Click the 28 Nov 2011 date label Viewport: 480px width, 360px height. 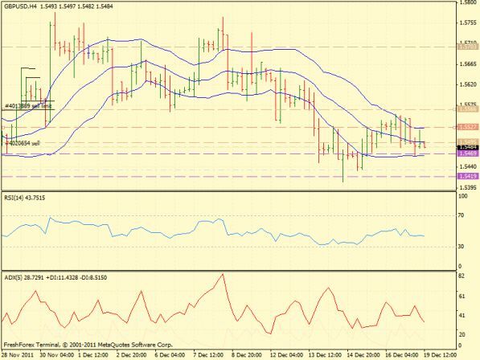(17, 355)
